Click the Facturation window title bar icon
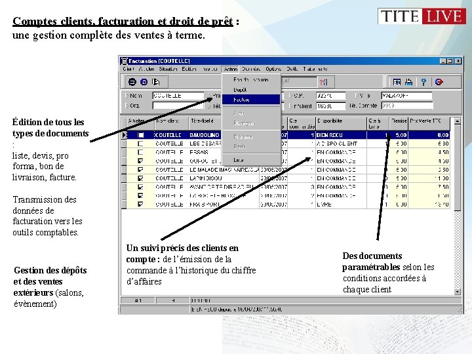Image resolution: width=472 pixels, height=354 pixels. (124, 61)
